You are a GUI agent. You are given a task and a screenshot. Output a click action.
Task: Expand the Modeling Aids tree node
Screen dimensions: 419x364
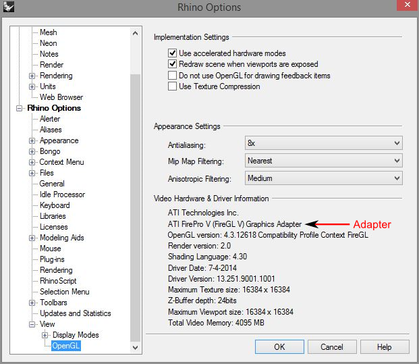click(32, 238)
